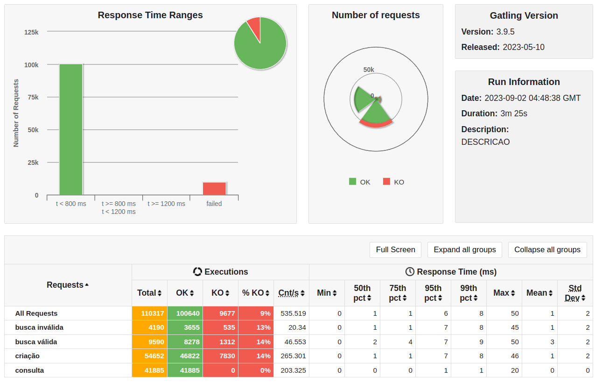Click the red failed bar
This screenshot has height=383, width=595.
pyautogui.click(x=214, y=189)
